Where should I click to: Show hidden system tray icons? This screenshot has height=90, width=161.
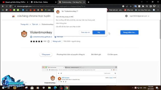(133, 88)
